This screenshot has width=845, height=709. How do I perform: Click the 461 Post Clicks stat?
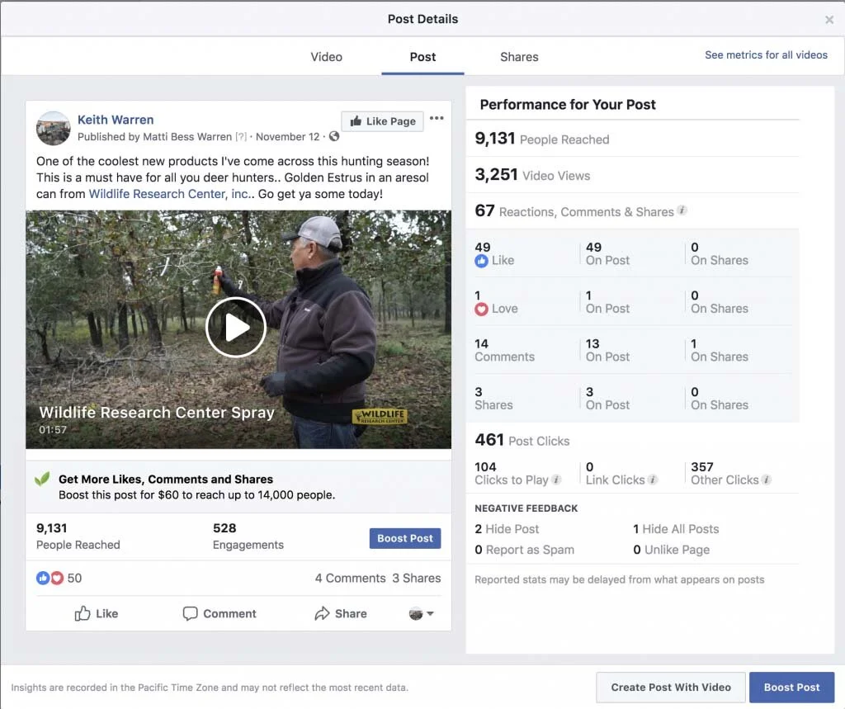click(522, 440)
